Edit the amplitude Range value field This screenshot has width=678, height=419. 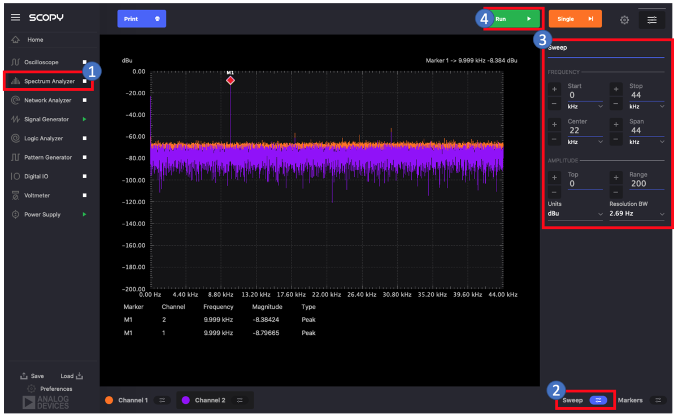point(646,184)
